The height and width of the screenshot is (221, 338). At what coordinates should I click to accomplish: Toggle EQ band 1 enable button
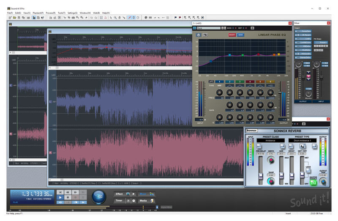click(219, 82)
